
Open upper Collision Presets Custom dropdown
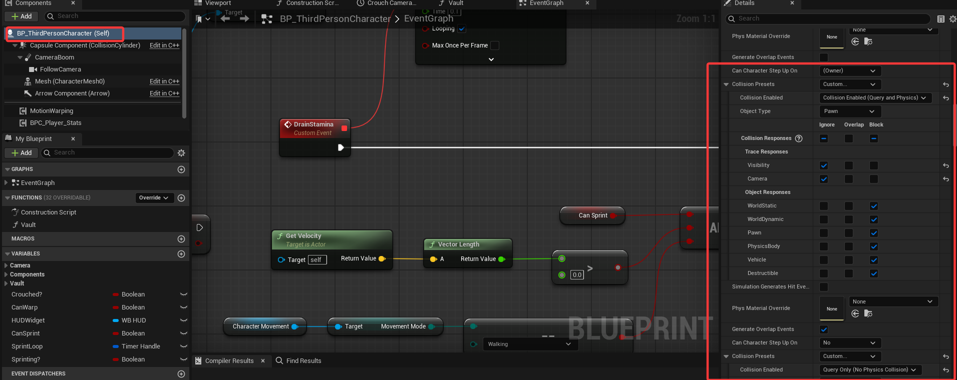pos(850,84)
